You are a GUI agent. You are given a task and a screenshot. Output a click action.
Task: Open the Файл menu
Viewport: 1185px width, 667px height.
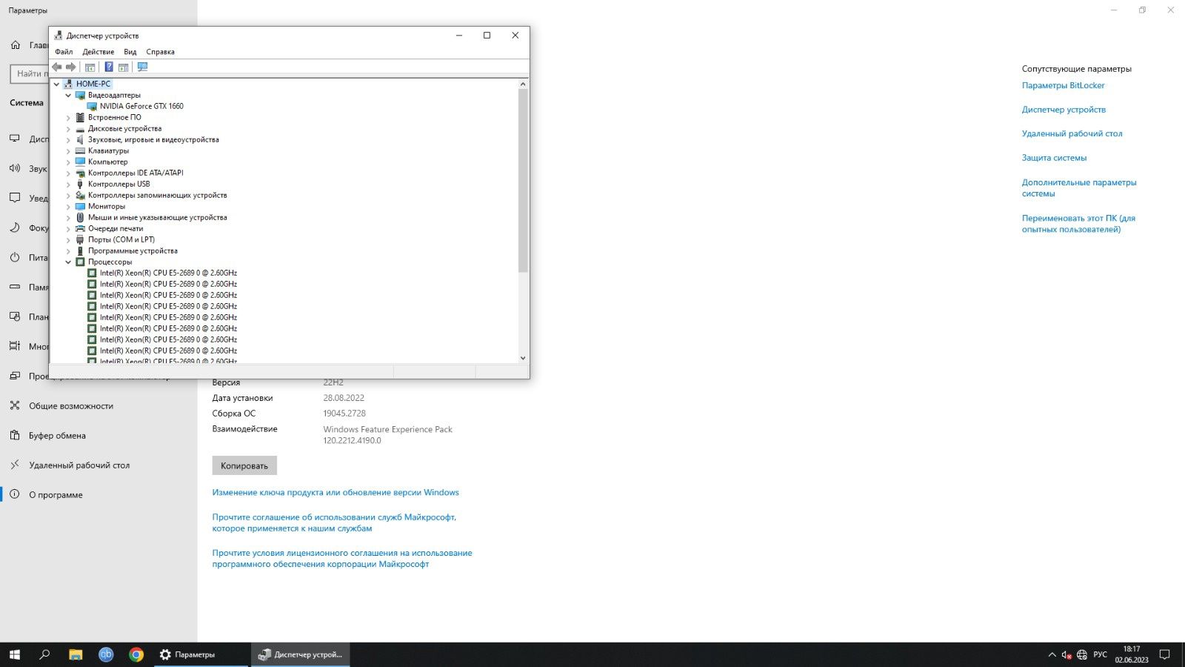pyautogui.click(x=64, y=52)
